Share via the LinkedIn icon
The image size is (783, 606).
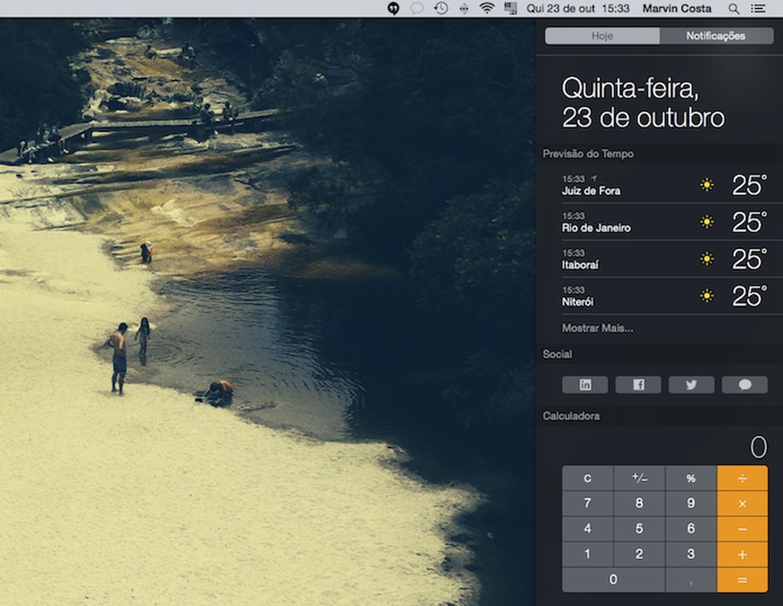pos(585,384)
